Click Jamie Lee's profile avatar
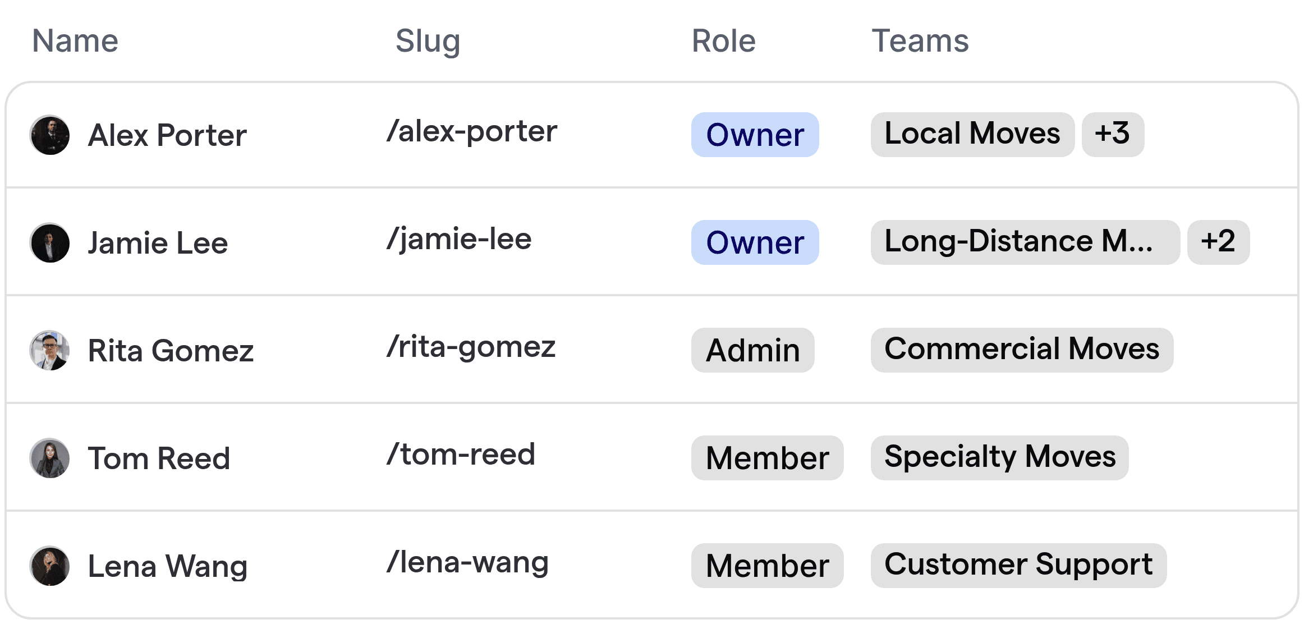This screenshot has width=1304, height=624. click(49, 242)
